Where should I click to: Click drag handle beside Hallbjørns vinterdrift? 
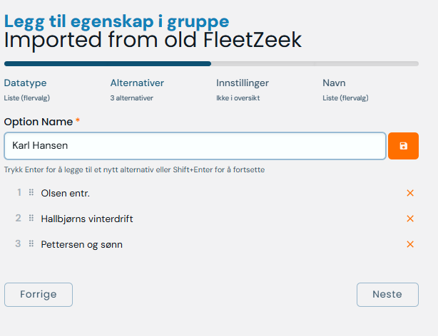point(31,219)
